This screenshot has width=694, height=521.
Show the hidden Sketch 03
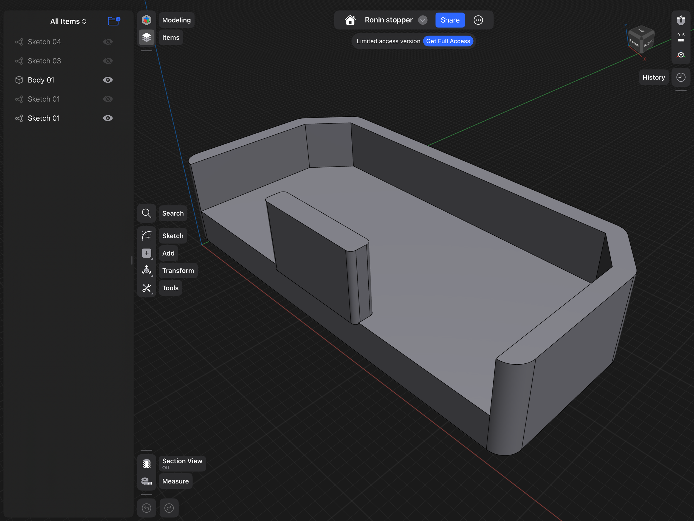(108, 61)
